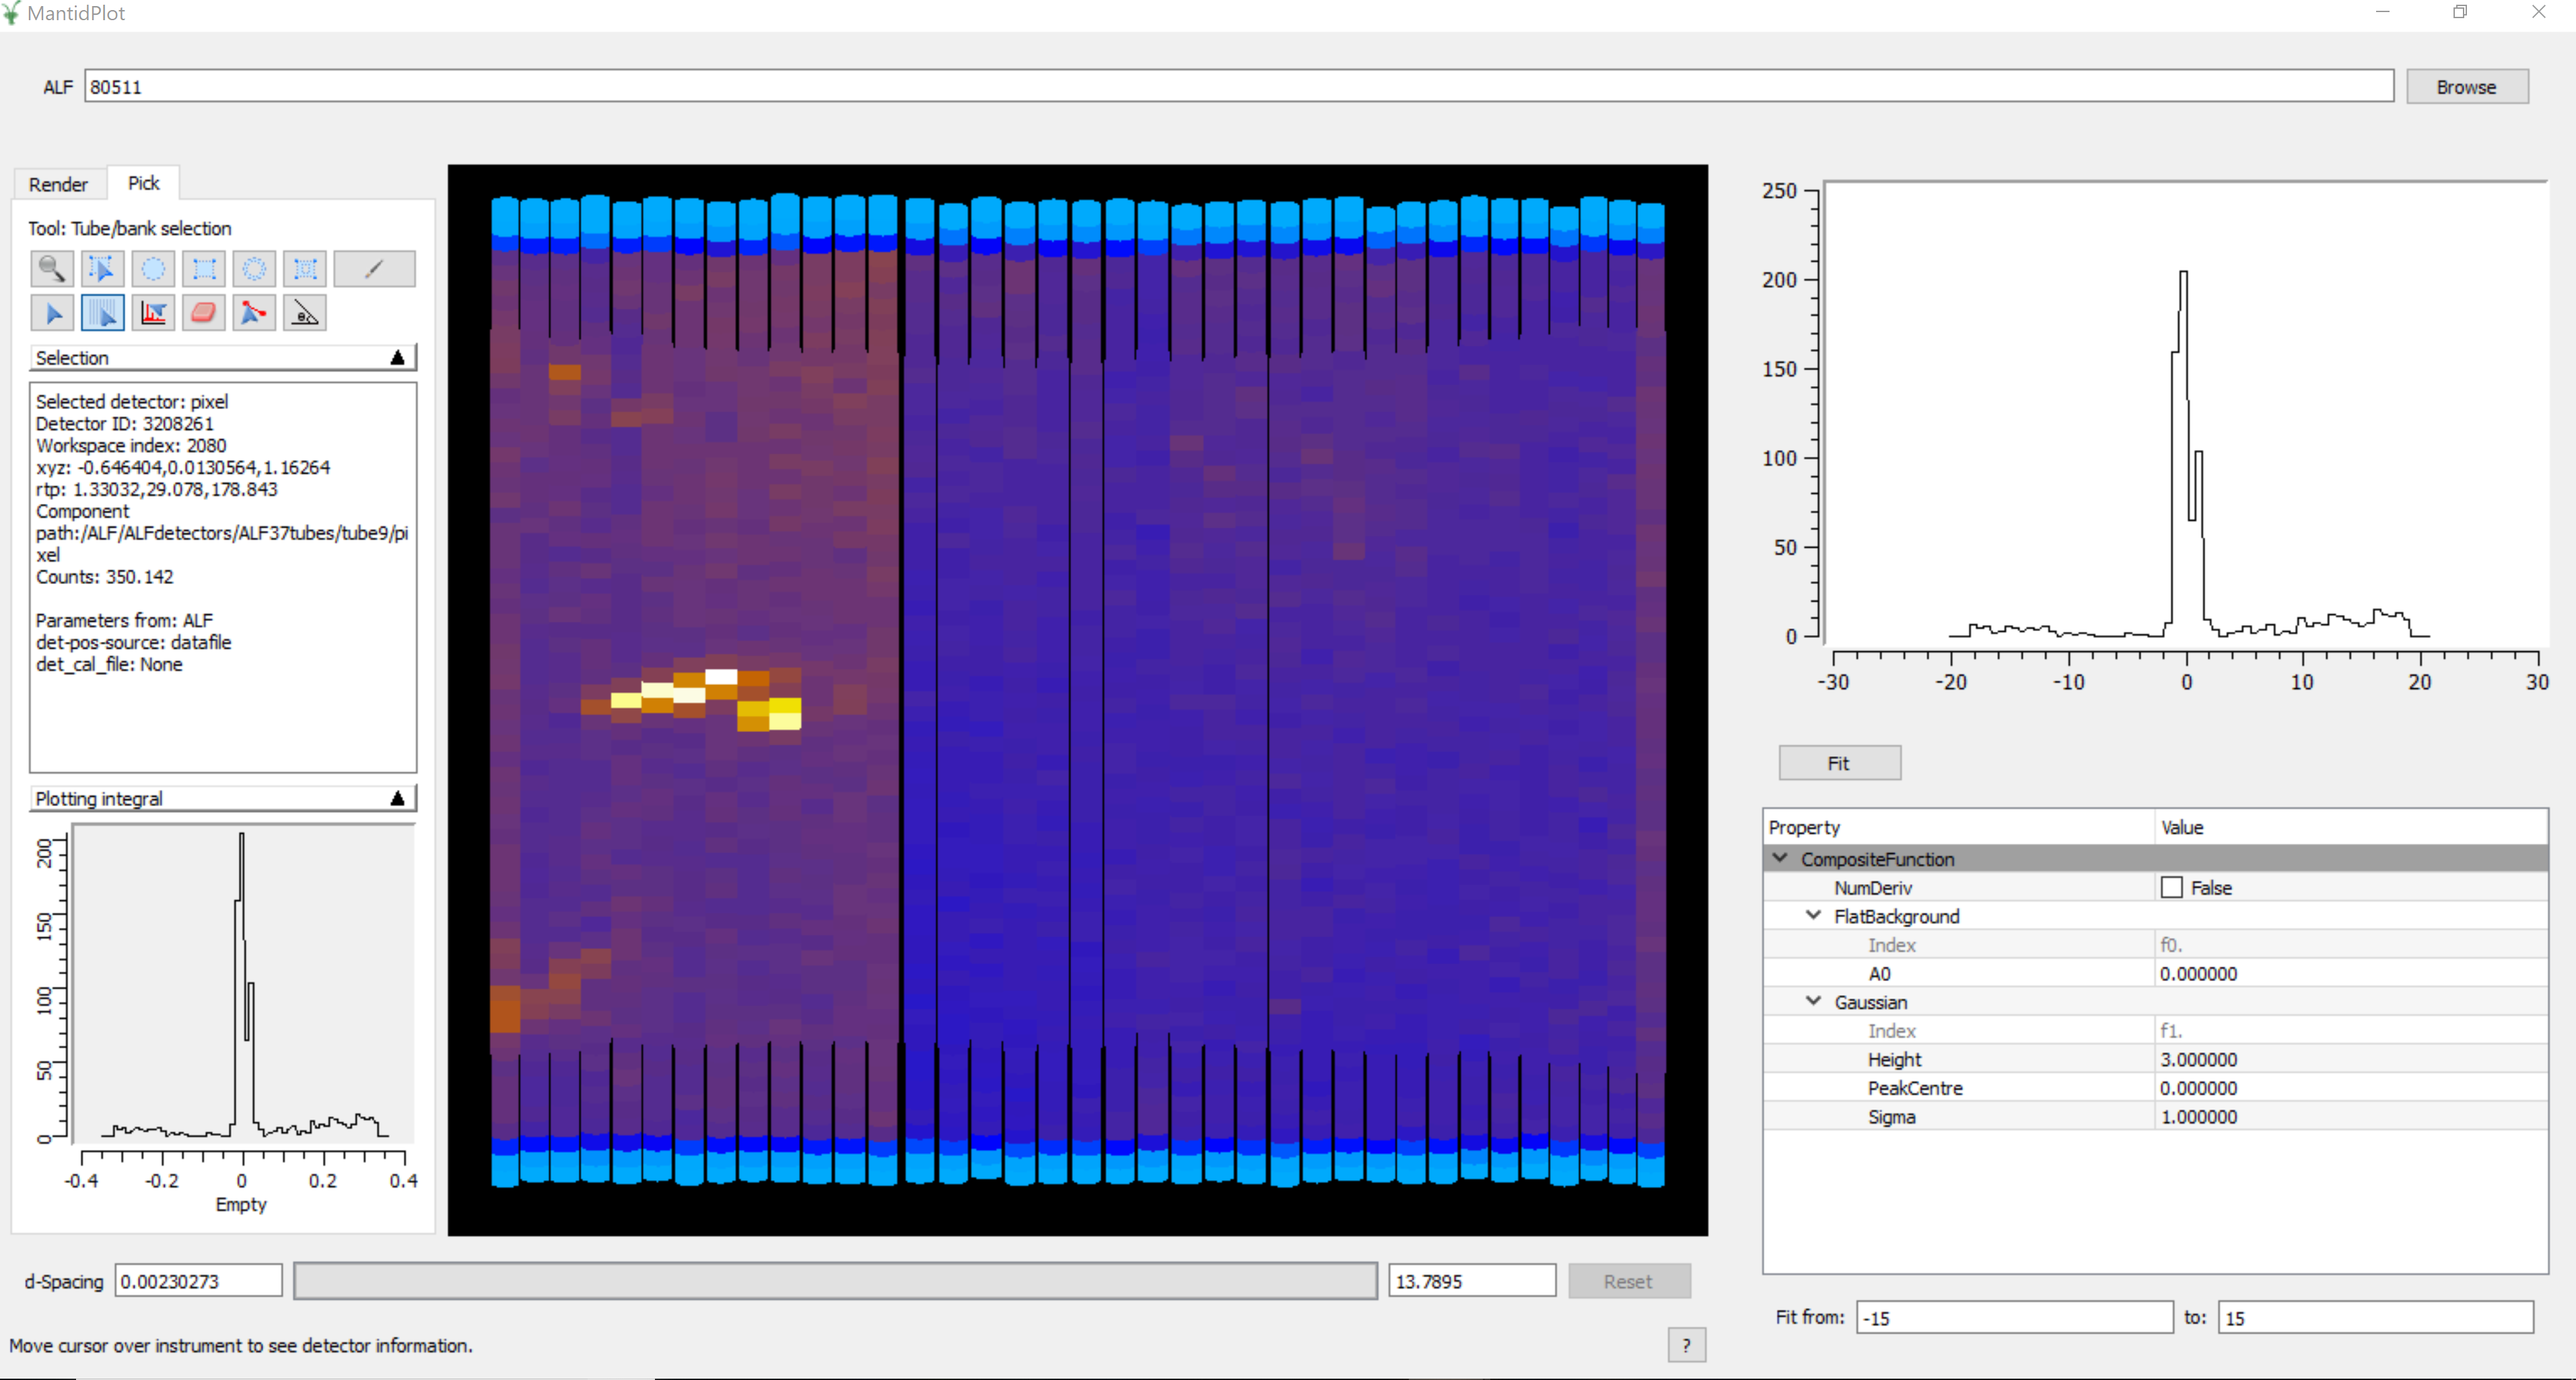
Task: Open the Pick tab
Action: click(x=143, y=183)
